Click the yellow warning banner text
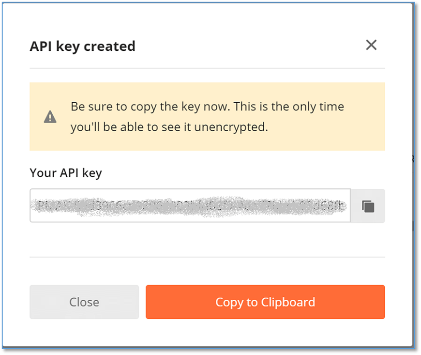Viewport: 421px width, 355px height. pyautogui.click(x=207, y=117)
